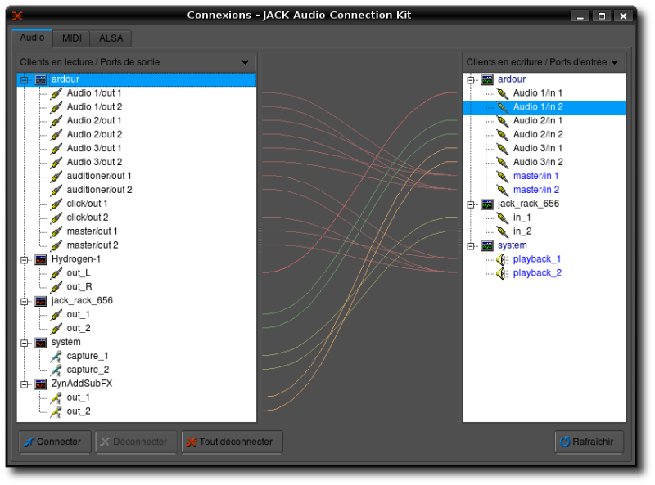
Task: Click the plug icon beside click/out 2
Action: pos(56,218)
